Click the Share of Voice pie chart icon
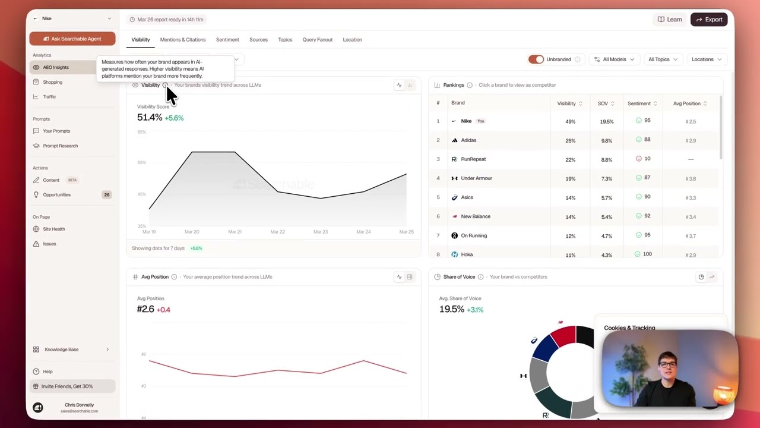The height and width of the screenshot is (428, 760). coord(701,277)
